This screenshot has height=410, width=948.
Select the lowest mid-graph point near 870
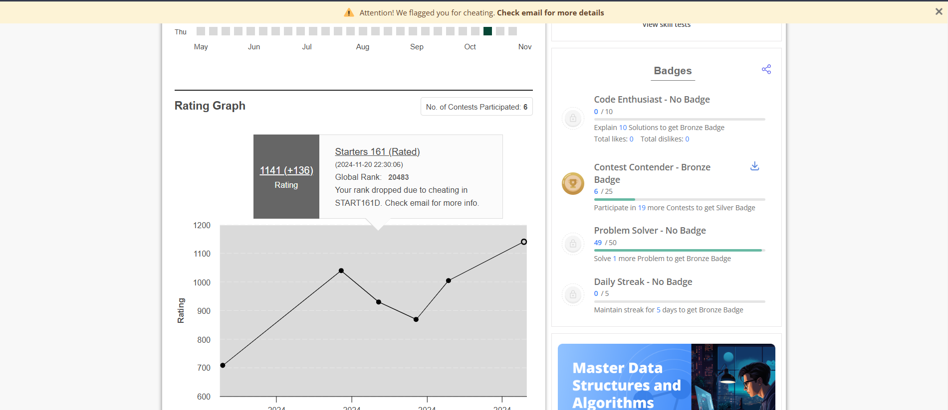click(416, 319)
